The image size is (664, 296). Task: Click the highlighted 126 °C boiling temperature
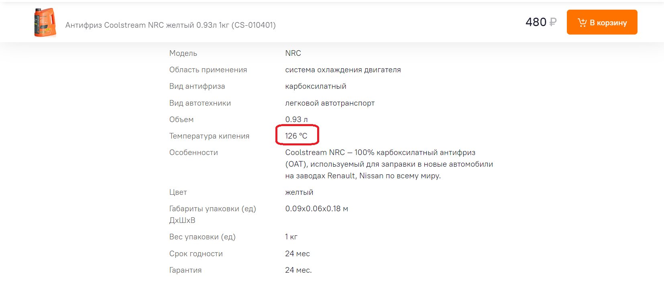296,136
